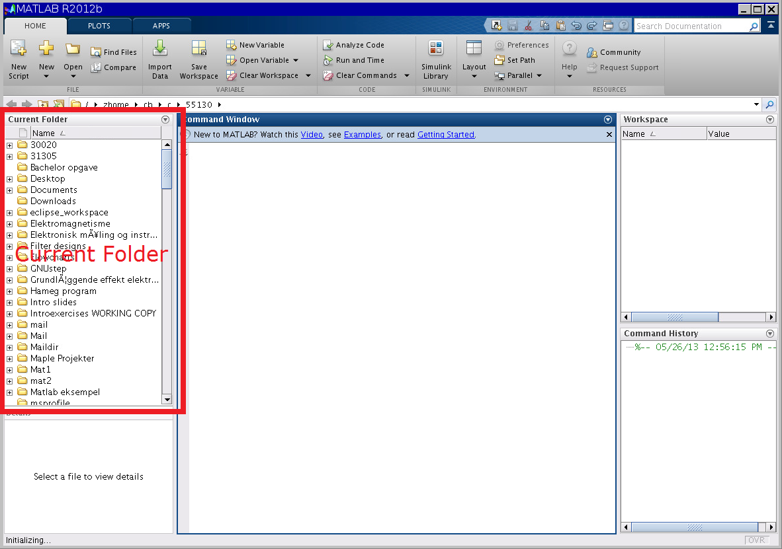Open the Simulink Library
The image size is (782, 549).
(x=436, y=59)
